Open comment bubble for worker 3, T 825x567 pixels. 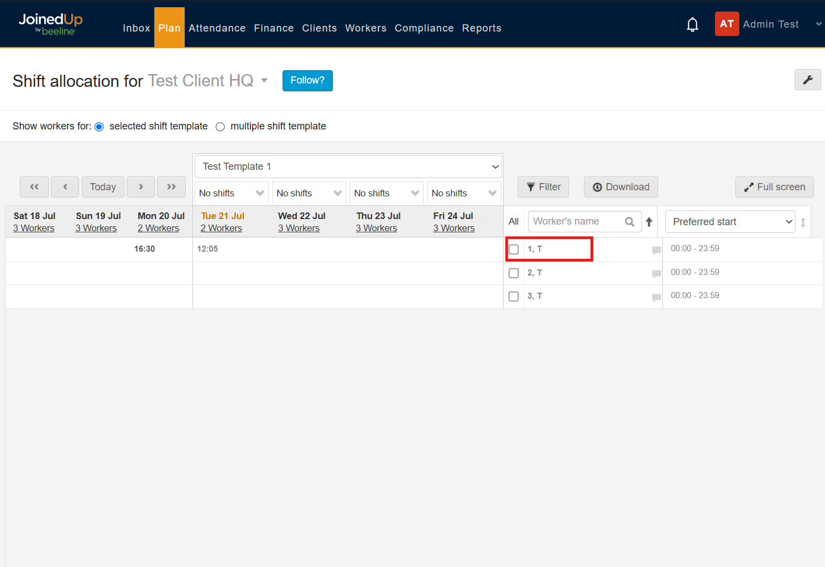click(x=656, y=297)
